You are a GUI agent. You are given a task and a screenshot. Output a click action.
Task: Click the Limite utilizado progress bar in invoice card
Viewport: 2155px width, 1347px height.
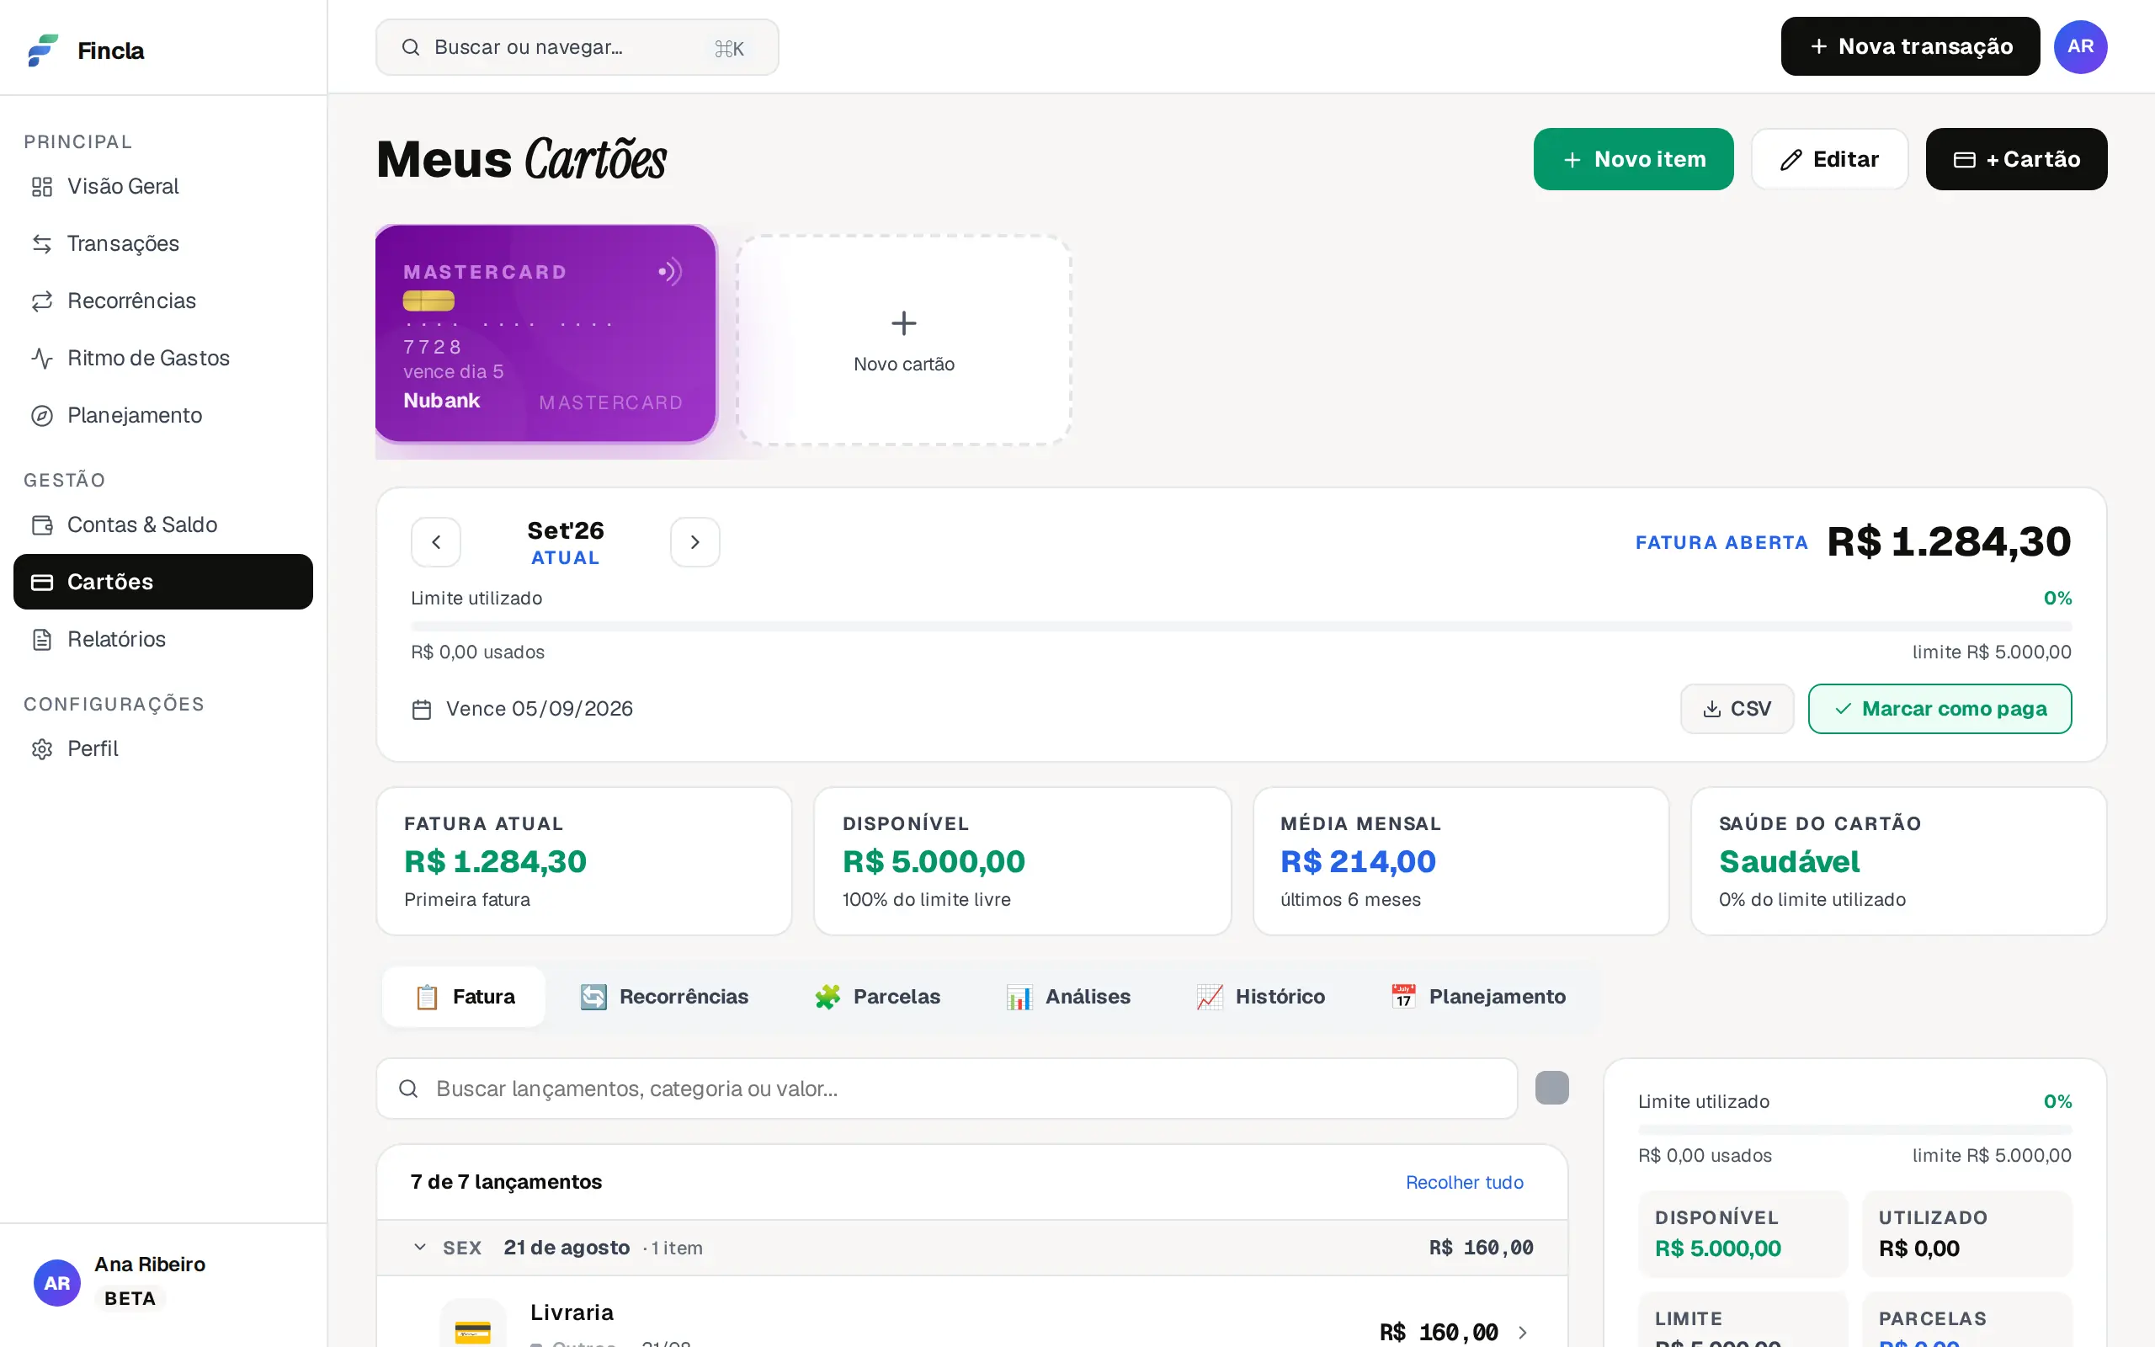pyautogui.click(x=1242, y=626)
